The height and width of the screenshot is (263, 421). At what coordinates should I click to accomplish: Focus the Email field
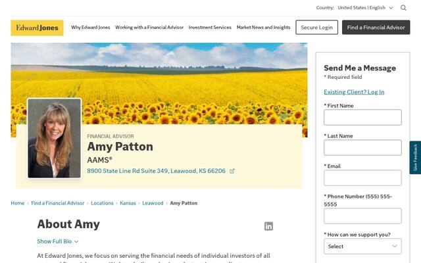click(362, 178)
